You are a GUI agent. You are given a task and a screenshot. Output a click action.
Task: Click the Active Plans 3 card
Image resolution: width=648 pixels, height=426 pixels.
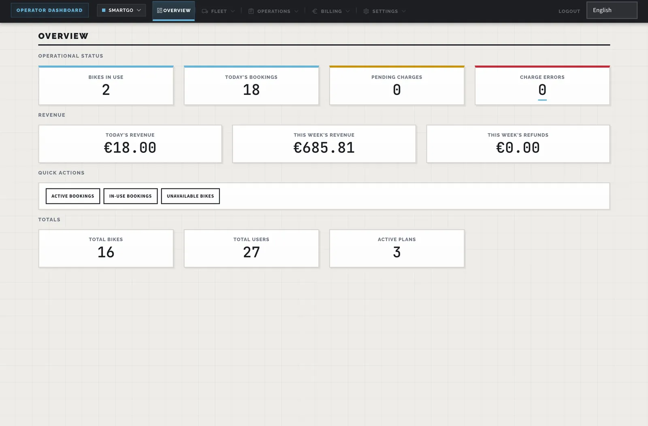point(397,248)
